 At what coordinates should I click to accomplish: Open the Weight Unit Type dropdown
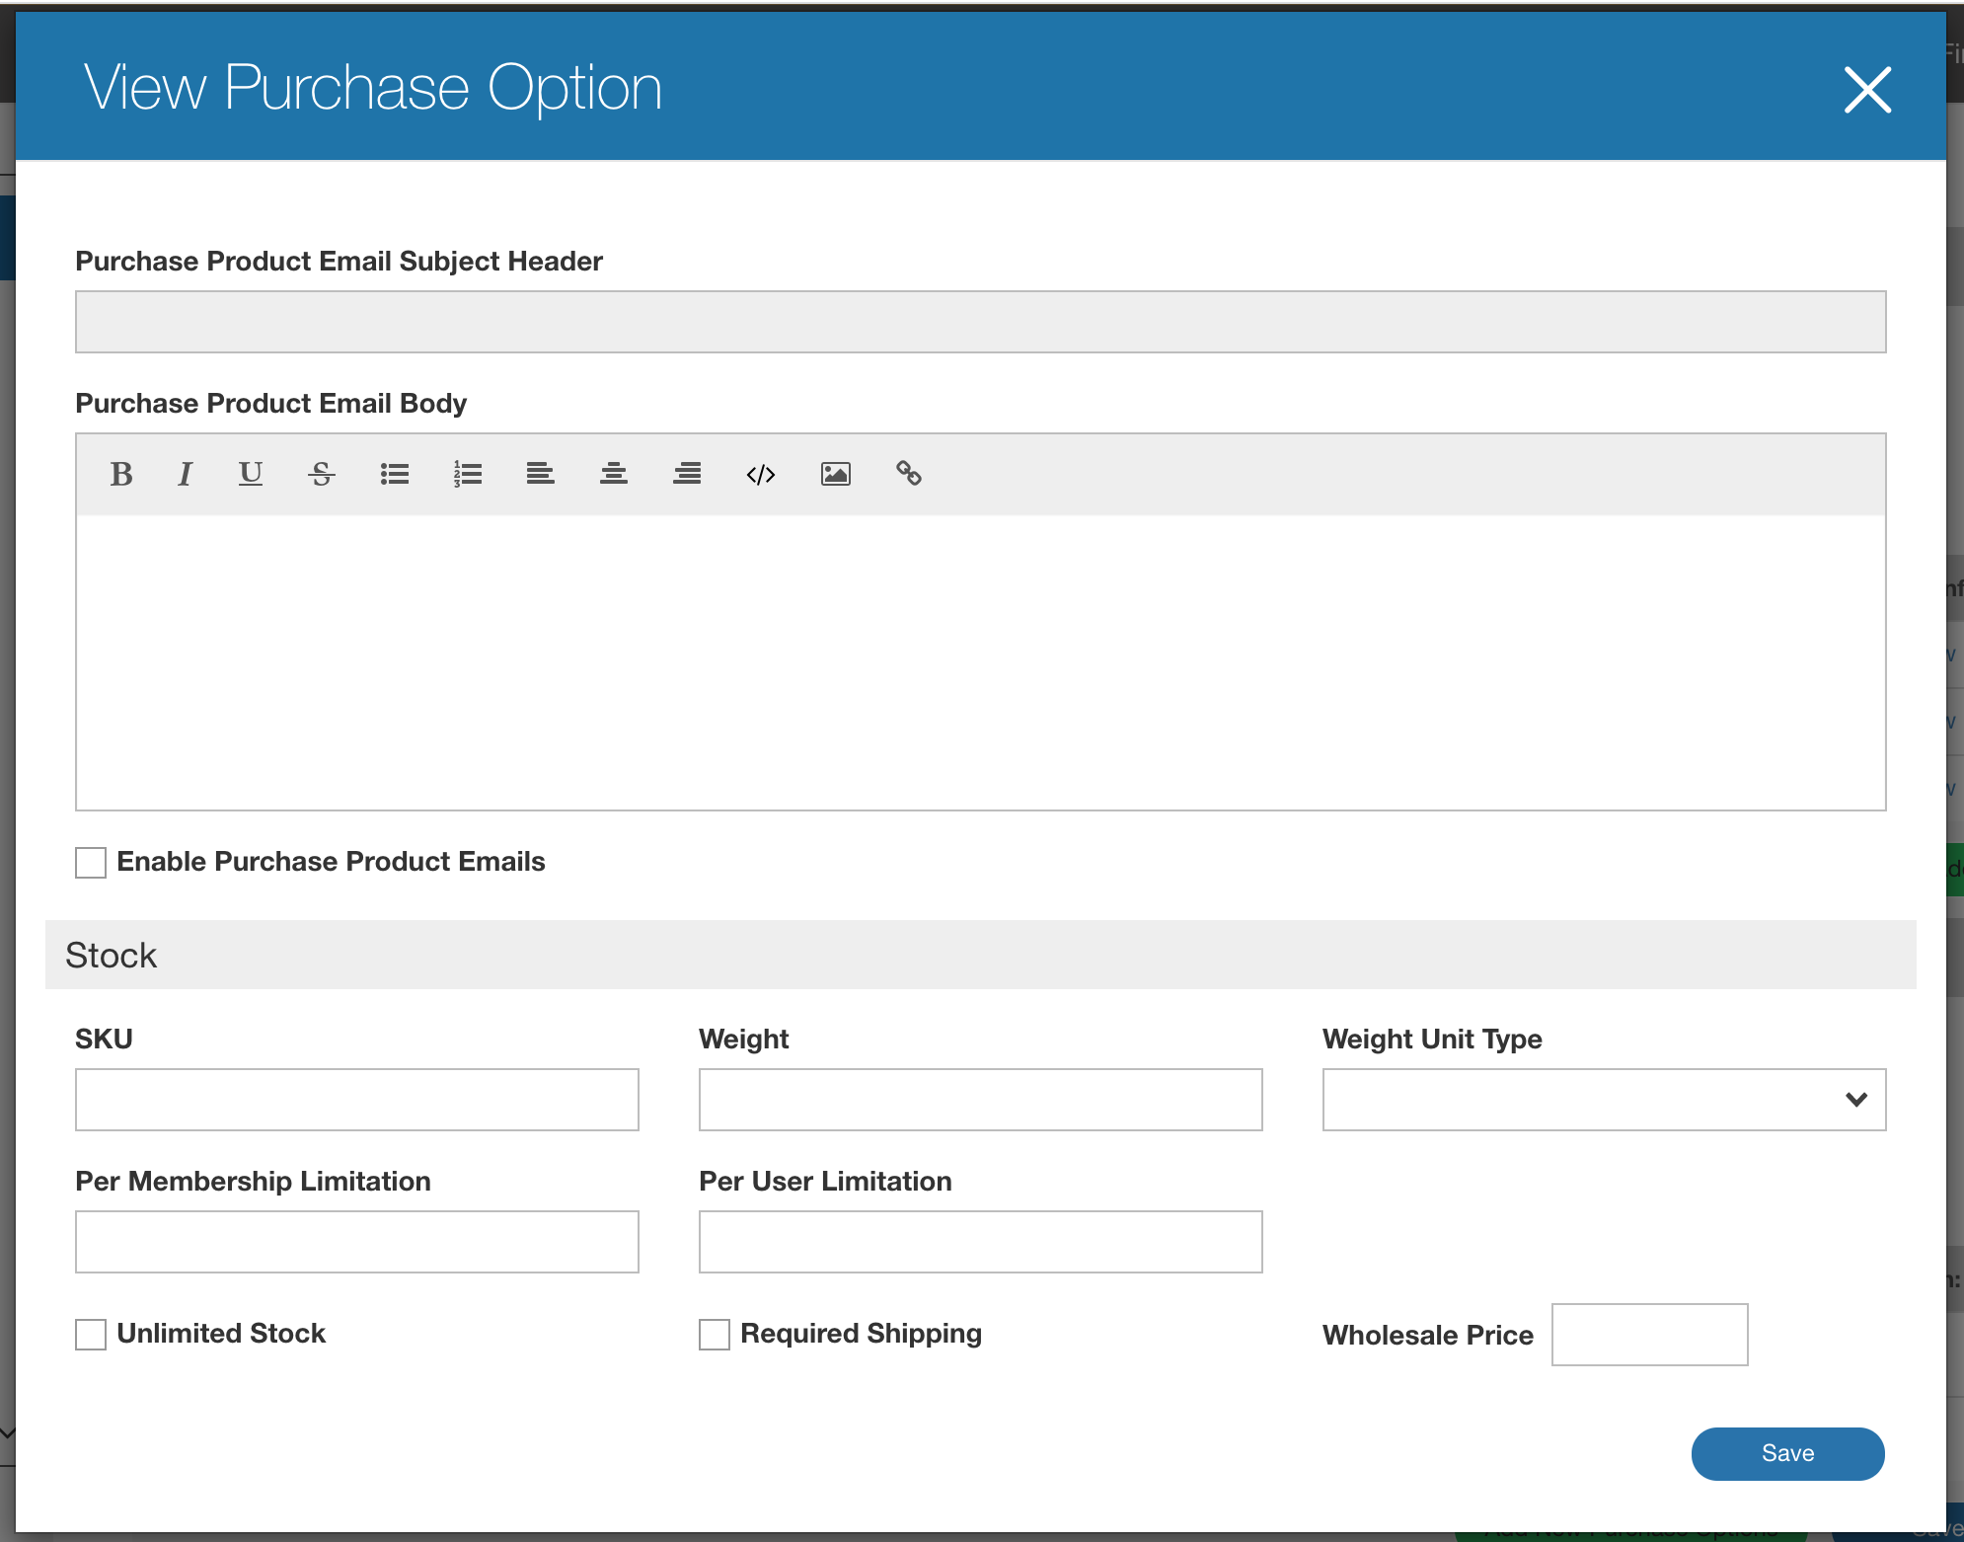tap(1604, 1100)
